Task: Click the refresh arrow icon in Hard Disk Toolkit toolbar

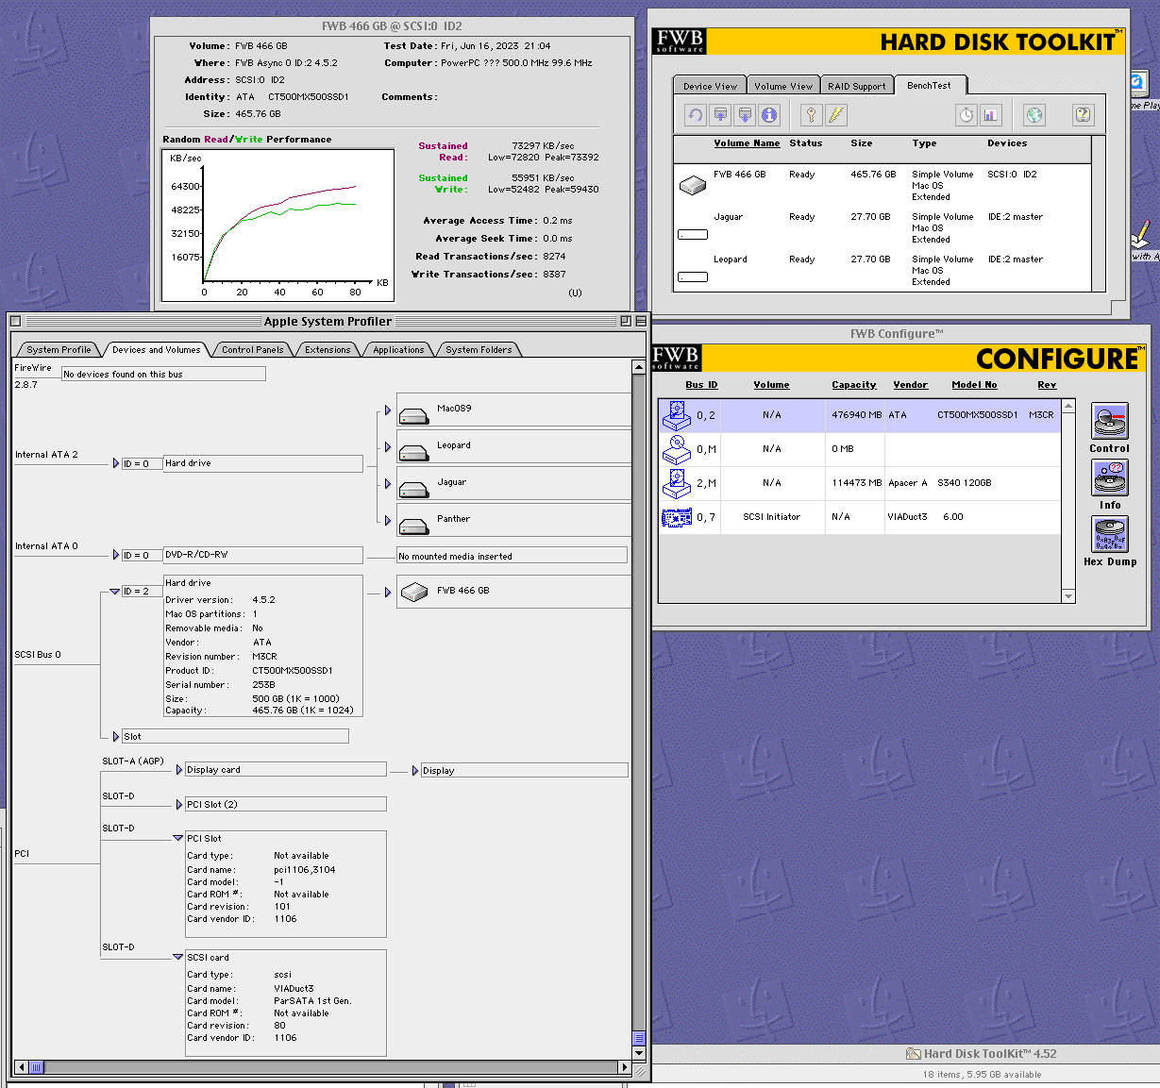Action: (x=696, y=115)
